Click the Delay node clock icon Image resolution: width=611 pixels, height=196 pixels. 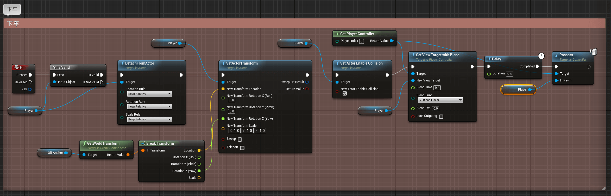click(x=541, y=56)
